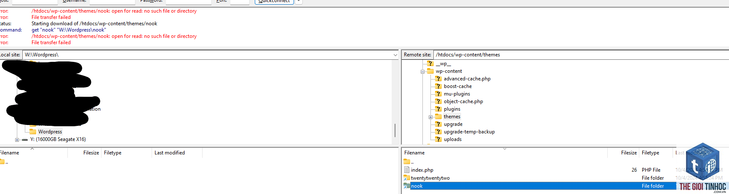Click the Quickconnect button
The image size is (729, 194).
tap(274, 1)
